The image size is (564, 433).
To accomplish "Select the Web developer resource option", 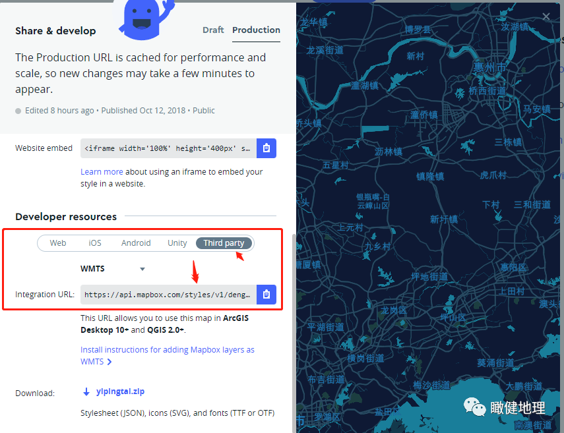I will coord(58,243).
